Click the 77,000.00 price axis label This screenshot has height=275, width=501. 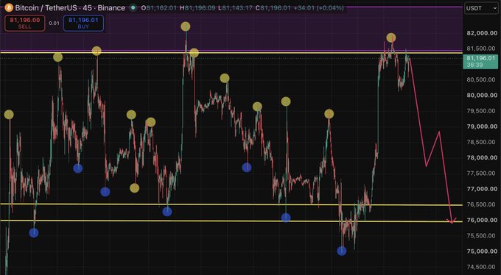click(482, 189)
